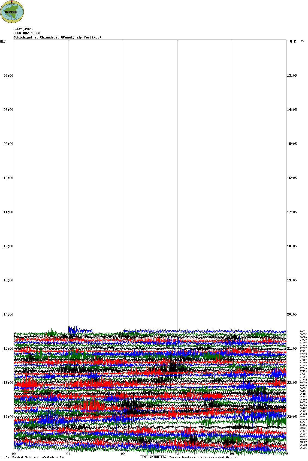Select the 13:05 UTC time label
This screenshot has height=461, width=308.
coord(292,76)
